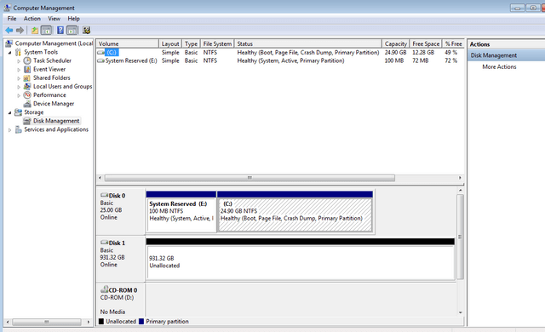The image size is (545, 332).
Task: Click the Back arrow toolbar icon
Action: click(9, 31)
